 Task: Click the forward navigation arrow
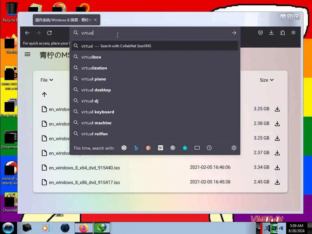38,33
